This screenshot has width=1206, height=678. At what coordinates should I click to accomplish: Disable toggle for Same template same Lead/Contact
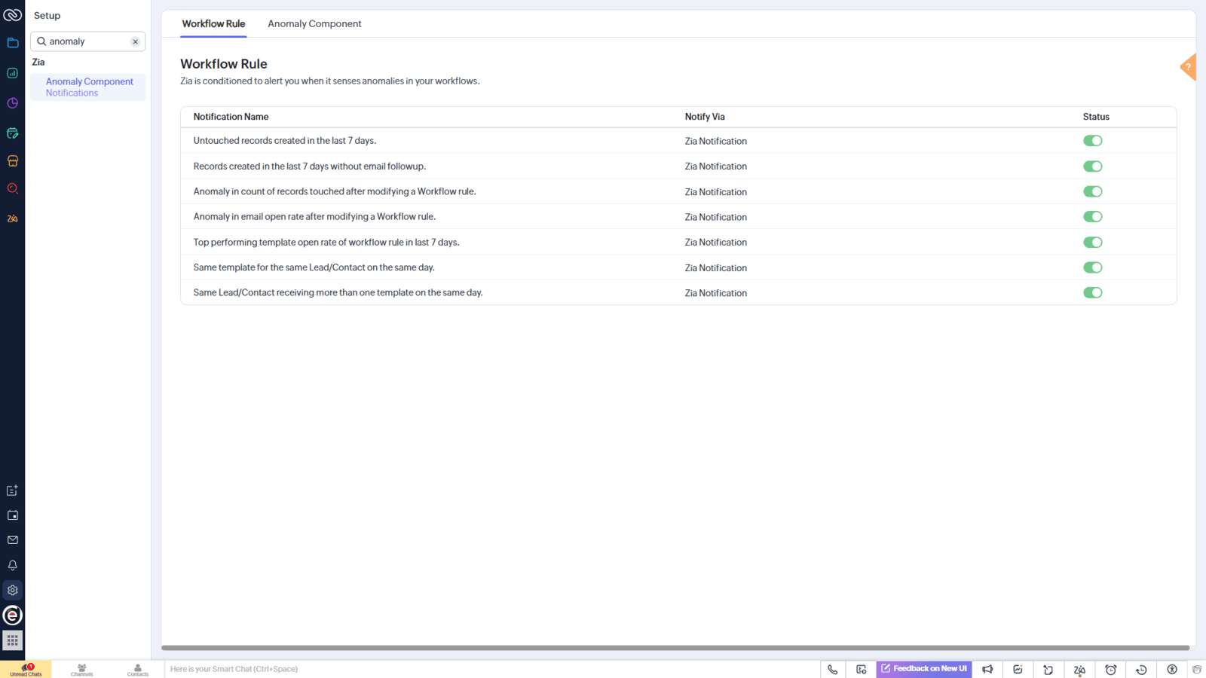pos(1093,267)
